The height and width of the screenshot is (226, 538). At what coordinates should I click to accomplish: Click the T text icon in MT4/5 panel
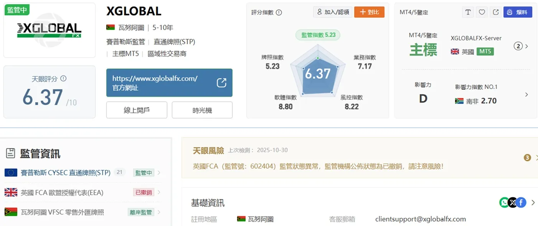468,12
